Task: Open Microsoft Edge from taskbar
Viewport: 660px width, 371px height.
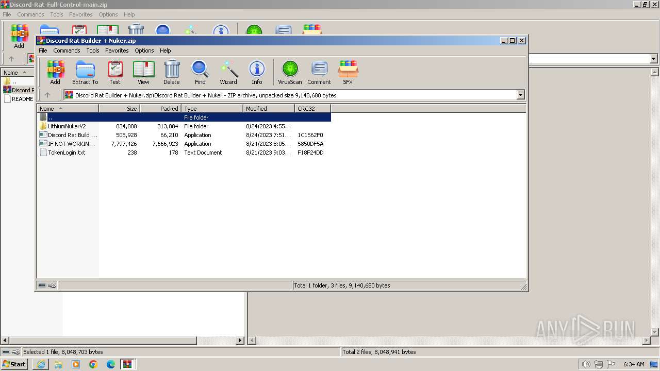Action: pyautogui.click(x=111, y=364)
